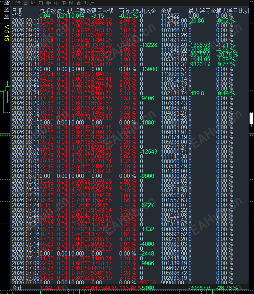Click the -9.77 % drawdown ratio
Screen dimensions: 254x294
tap(226, 64)
